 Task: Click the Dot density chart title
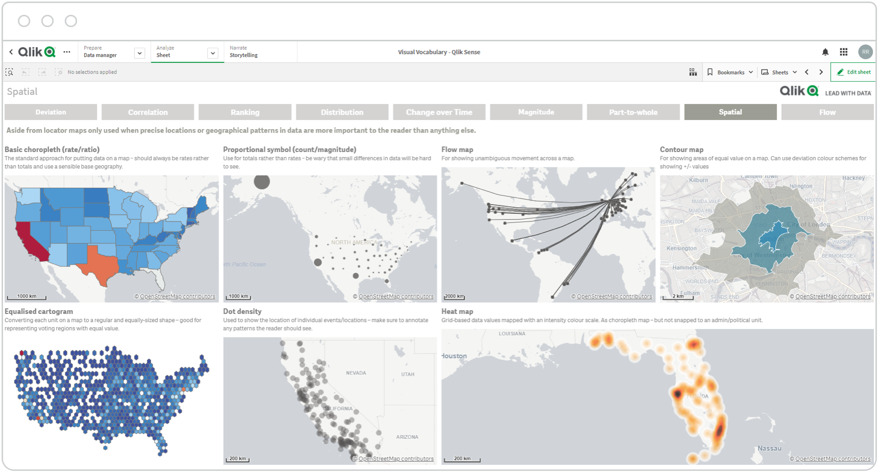coord(242,311)
